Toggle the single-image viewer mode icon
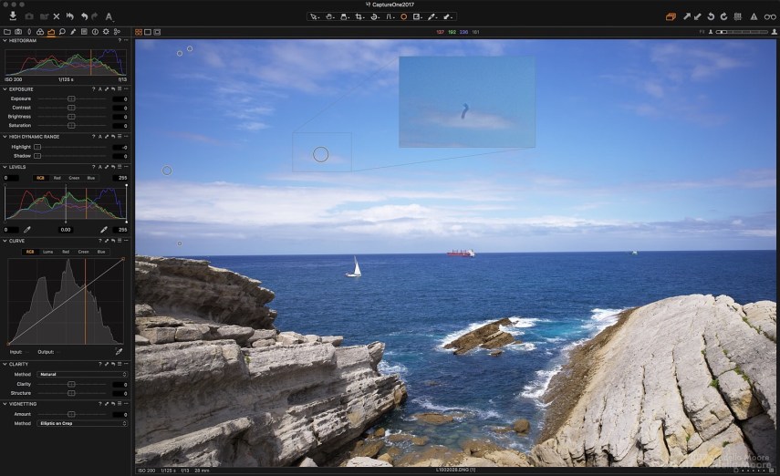 coord(148,32)
